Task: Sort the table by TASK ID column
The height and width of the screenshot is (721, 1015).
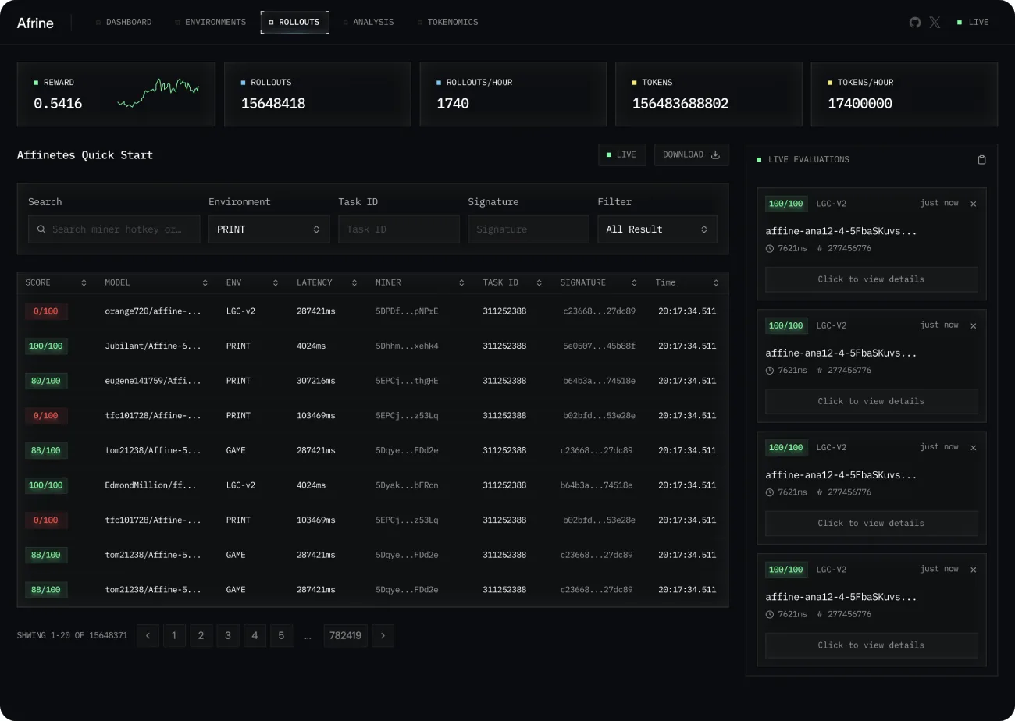Action: [540, 282]
